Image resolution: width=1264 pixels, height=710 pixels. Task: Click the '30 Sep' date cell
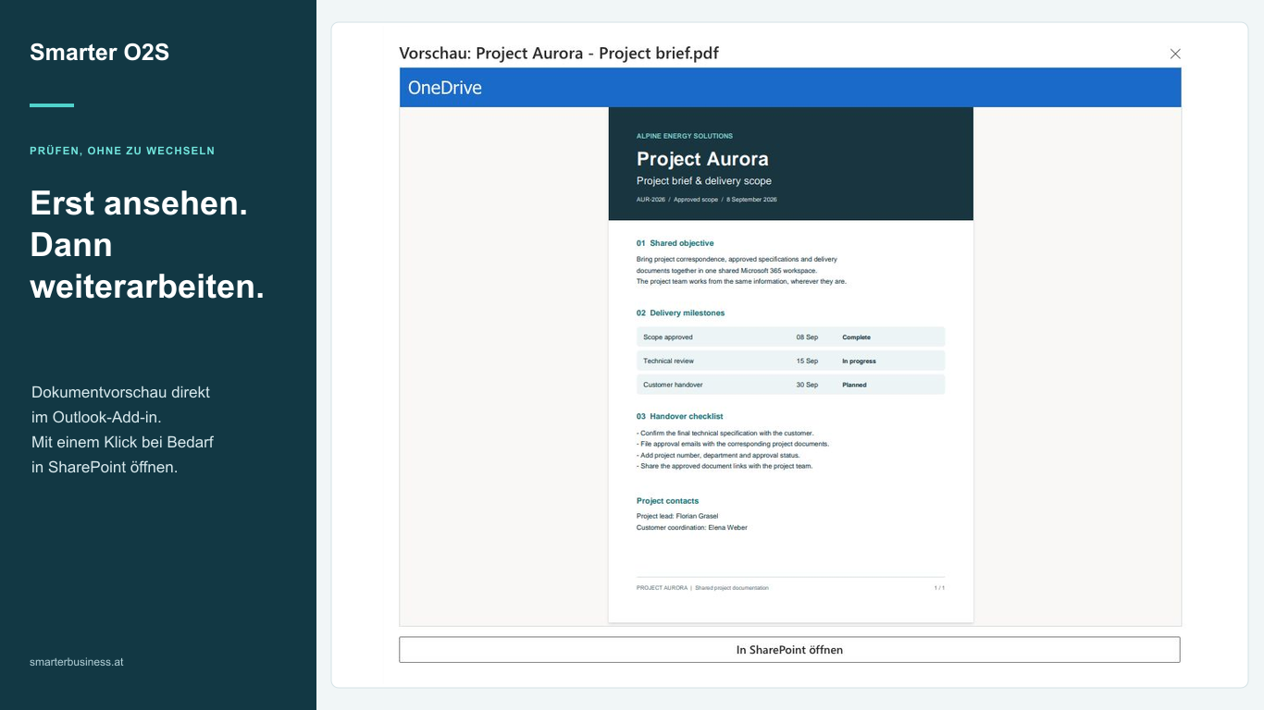coord(807,385)
